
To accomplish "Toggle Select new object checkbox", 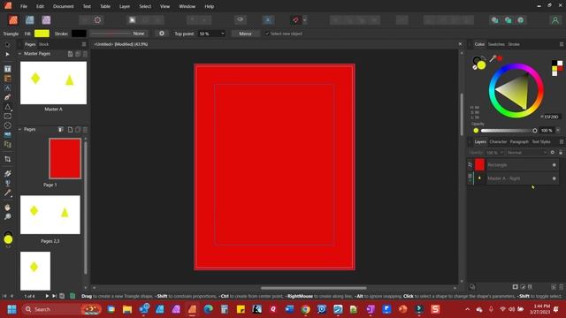I will click(267, 34).
